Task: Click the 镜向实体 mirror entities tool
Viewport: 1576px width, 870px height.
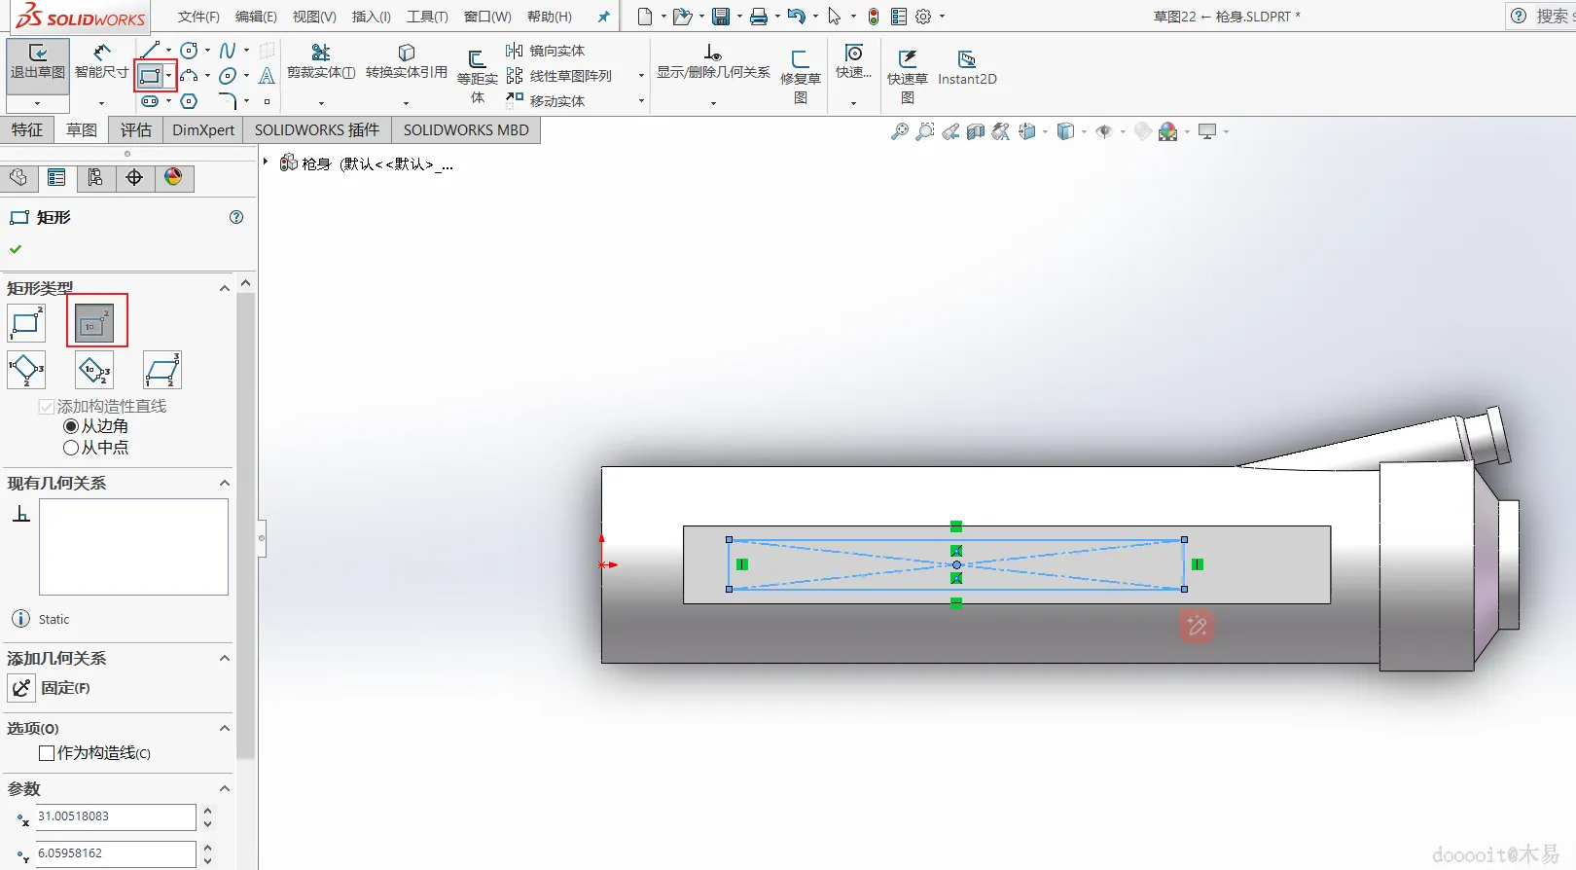Action: tap(546, 51)
